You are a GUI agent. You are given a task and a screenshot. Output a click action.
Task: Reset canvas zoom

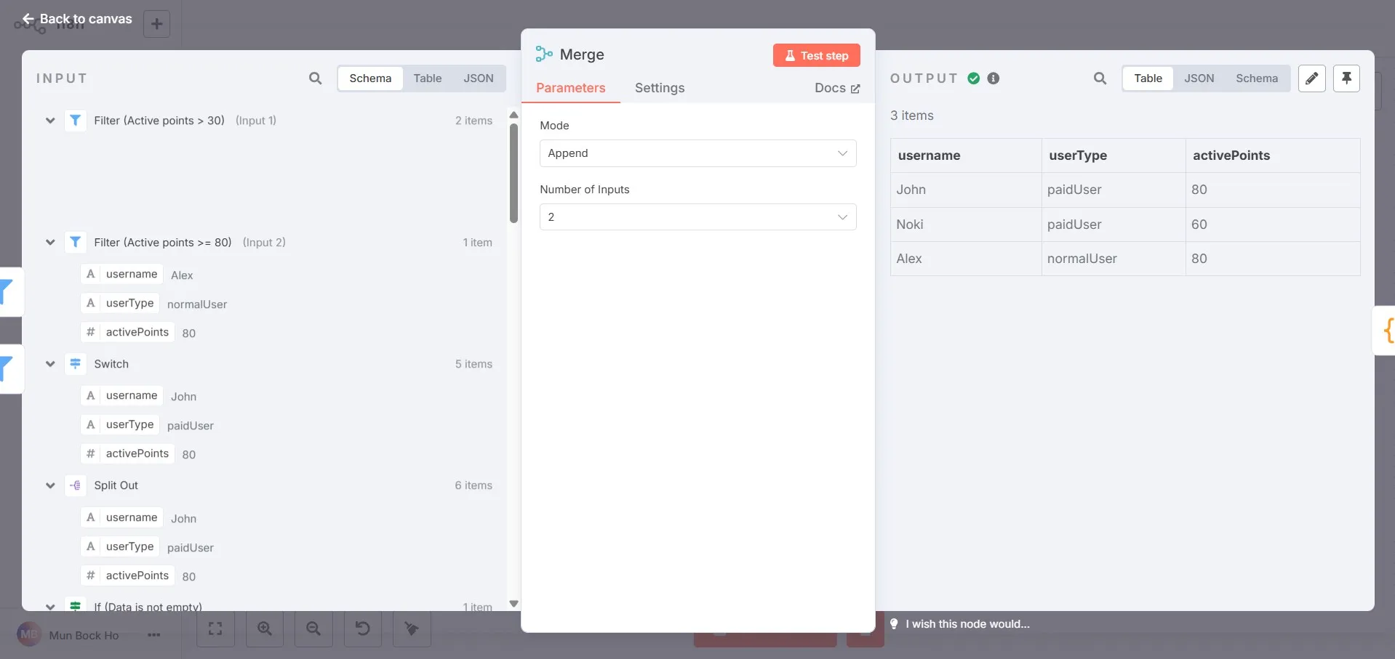362,628
